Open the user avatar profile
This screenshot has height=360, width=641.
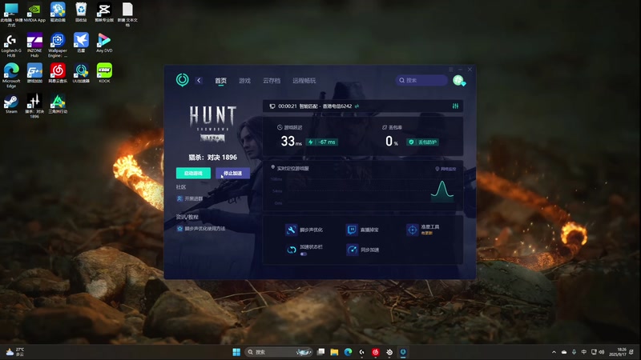pos(458,81)
